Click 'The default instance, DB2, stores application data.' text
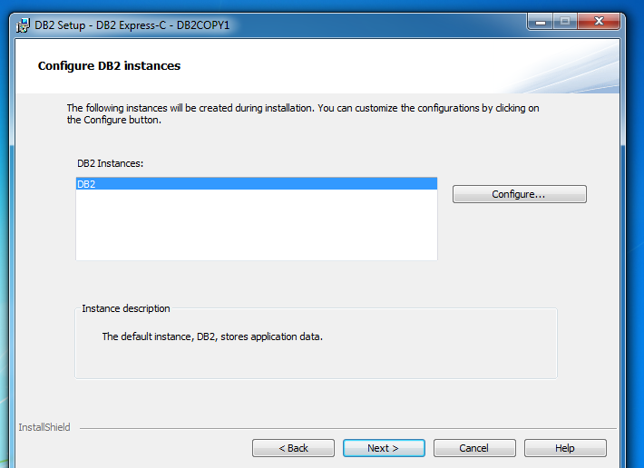 pyautogui.click(x=212, y=336)
